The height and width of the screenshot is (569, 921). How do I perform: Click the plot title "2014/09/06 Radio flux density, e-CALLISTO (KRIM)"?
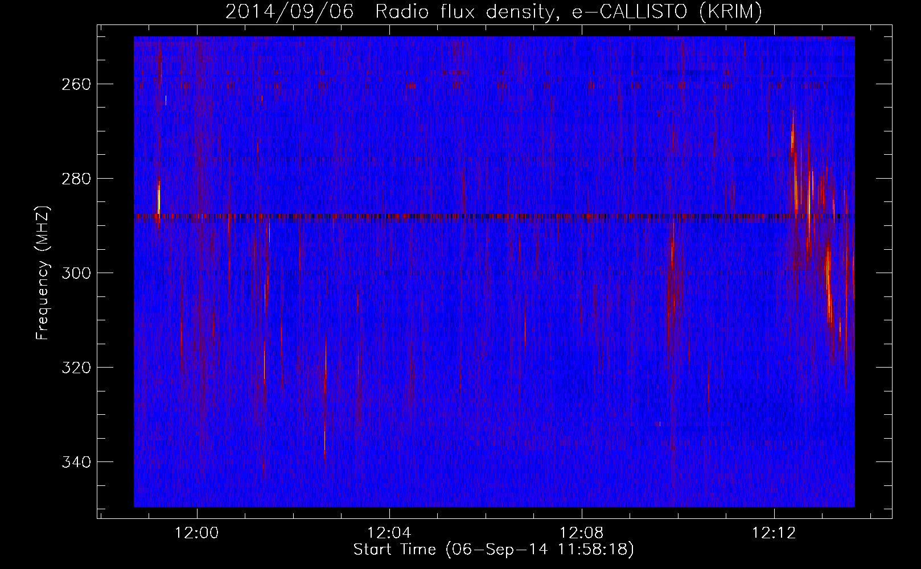point(494,12)
